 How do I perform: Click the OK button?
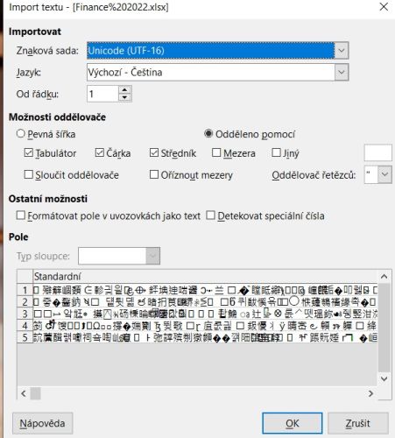tap(293, 423)
